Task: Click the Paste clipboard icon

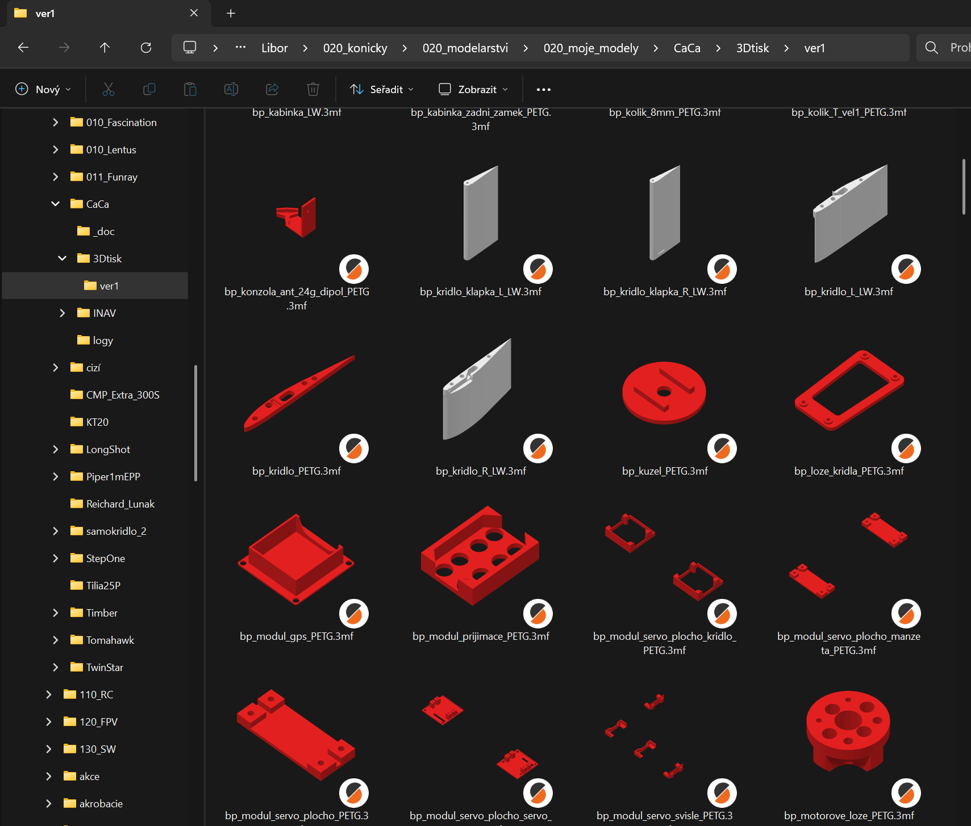Action: pos(190,89)
